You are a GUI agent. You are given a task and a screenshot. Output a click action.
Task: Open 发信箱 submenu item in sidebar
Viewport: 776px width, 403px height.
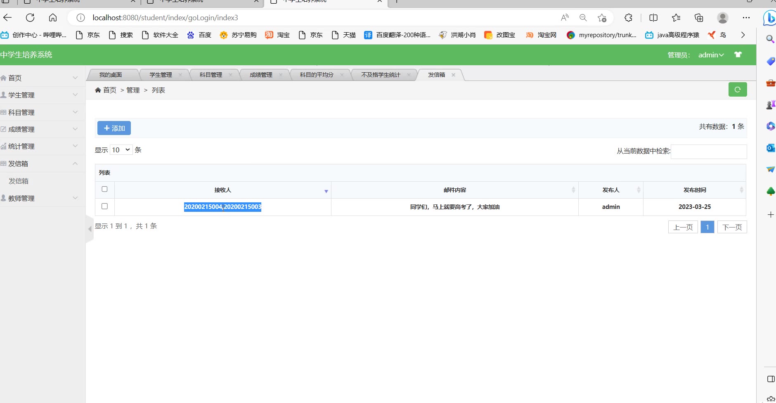pos(19,181)
